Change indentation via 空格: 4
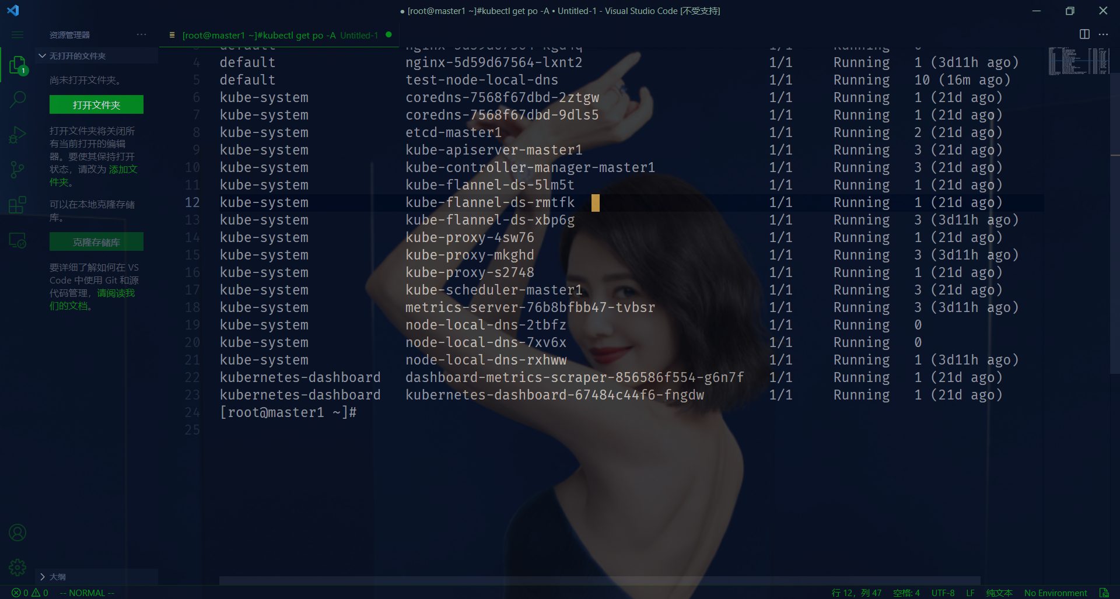Screen dimensions: 1120x599 [x=907, y=593]
